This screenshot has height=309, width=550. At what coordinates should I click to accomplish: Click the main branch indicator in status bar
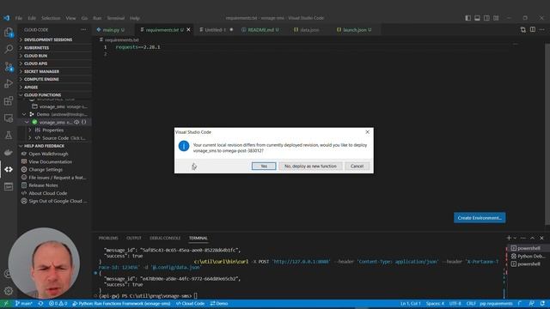point(24,304)
